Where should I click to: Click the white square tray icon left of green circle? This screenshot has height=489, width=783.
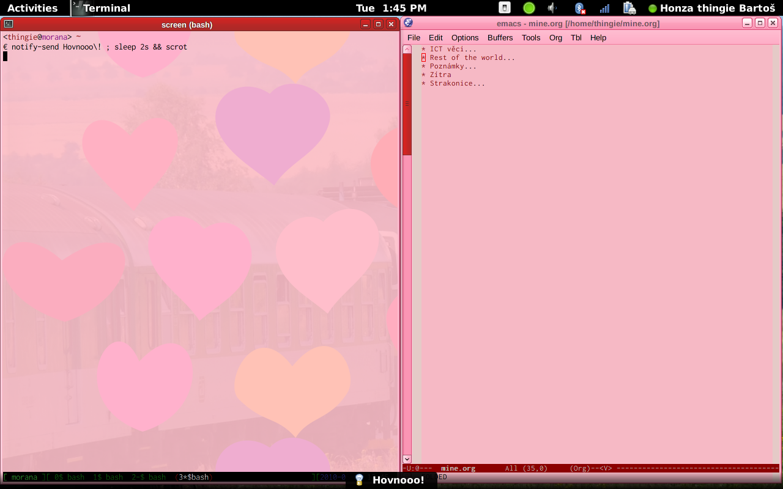point(505,8)
